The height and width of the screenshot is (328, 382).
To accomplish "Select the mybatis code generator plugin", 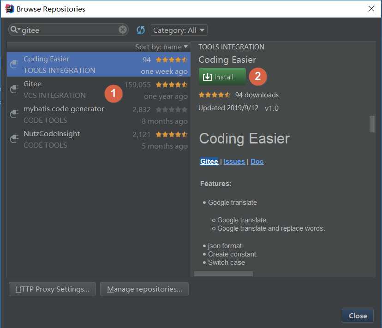I will click(x=99, y=114).
